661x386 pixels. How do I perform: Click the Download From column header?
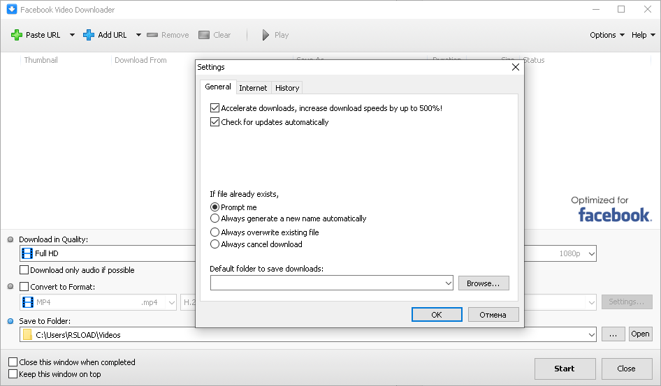pyautogui.click(x=140, y=60)
